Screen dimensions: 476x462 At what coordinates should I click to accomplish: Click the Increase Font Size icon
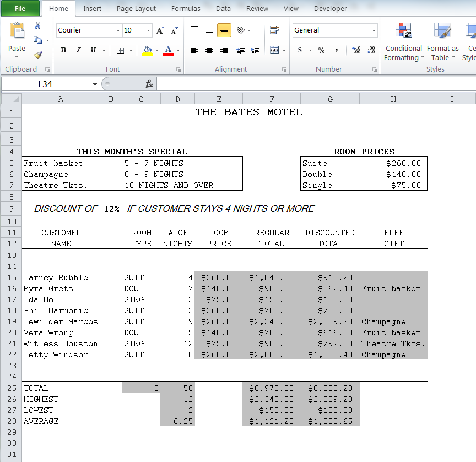click(160, 30)
